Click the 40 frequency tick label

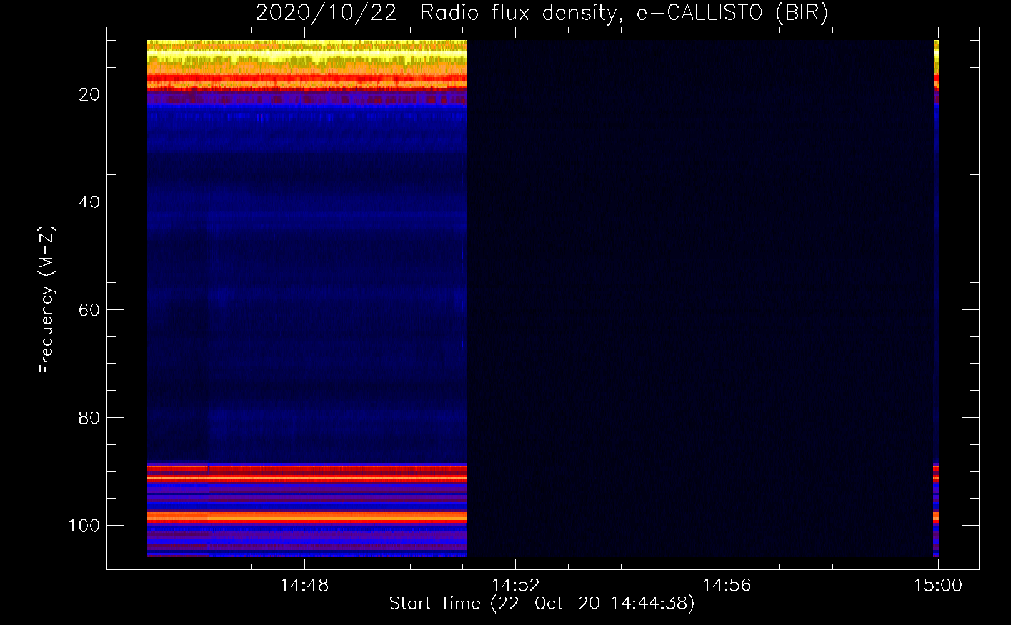coord(89,202)
